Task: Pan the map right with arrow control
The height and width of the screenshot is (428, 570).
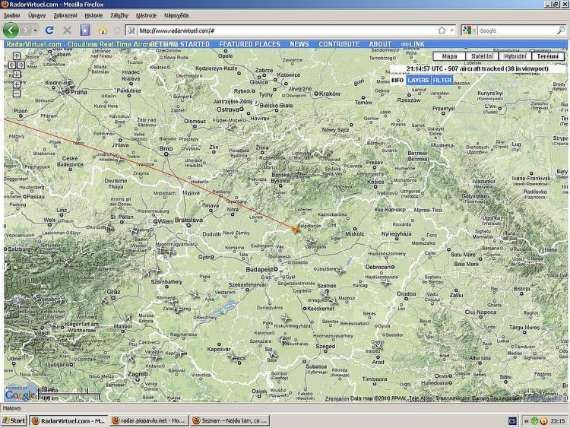Action: tap(21, 65)
